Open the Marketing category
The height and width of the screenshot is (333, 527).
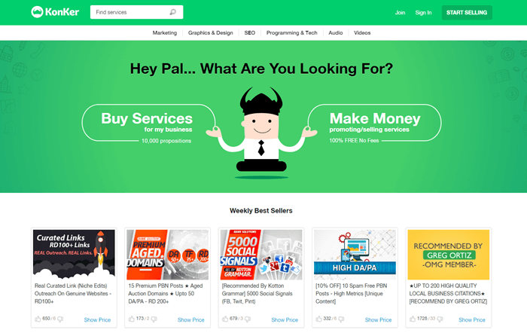pyautogui.click(x=165, y=32)
